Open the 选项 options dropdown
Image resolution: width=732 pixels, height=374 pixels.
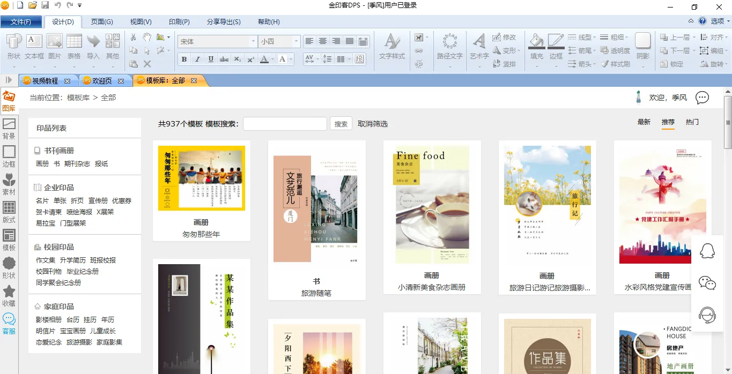click(720, 21)
